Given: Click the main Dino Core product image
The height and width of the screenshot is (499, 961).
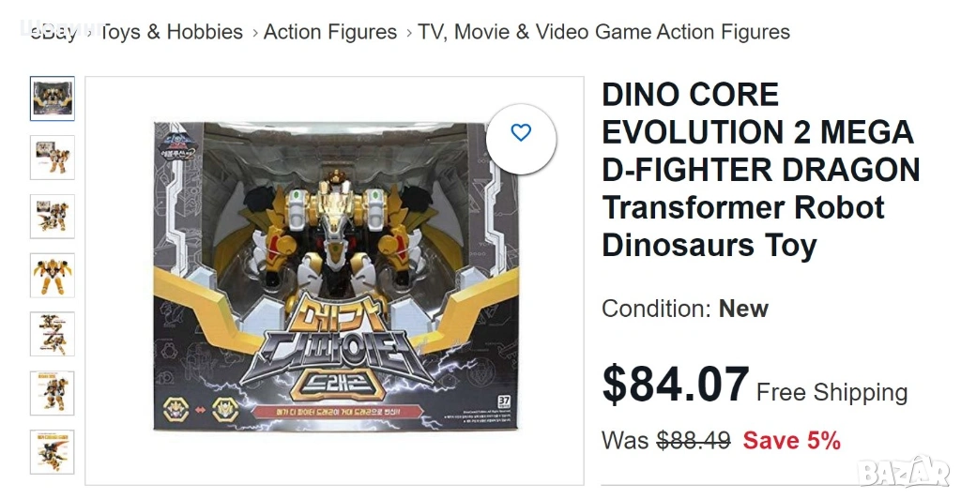Looking at the screenshot, I should coord(335,277).
